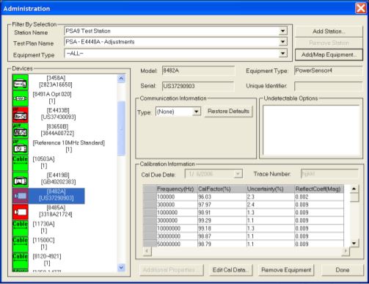369x284 pixels.
Task: Open the Equipment Type filter dropdown
Action: pos(282,54)
